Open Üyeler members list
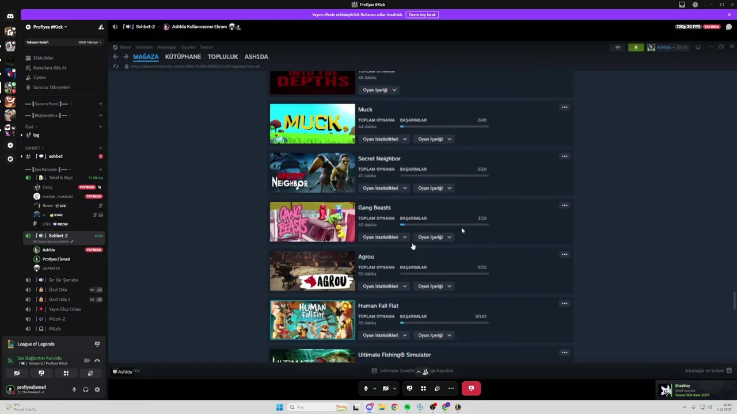 [x=39, y=78]
